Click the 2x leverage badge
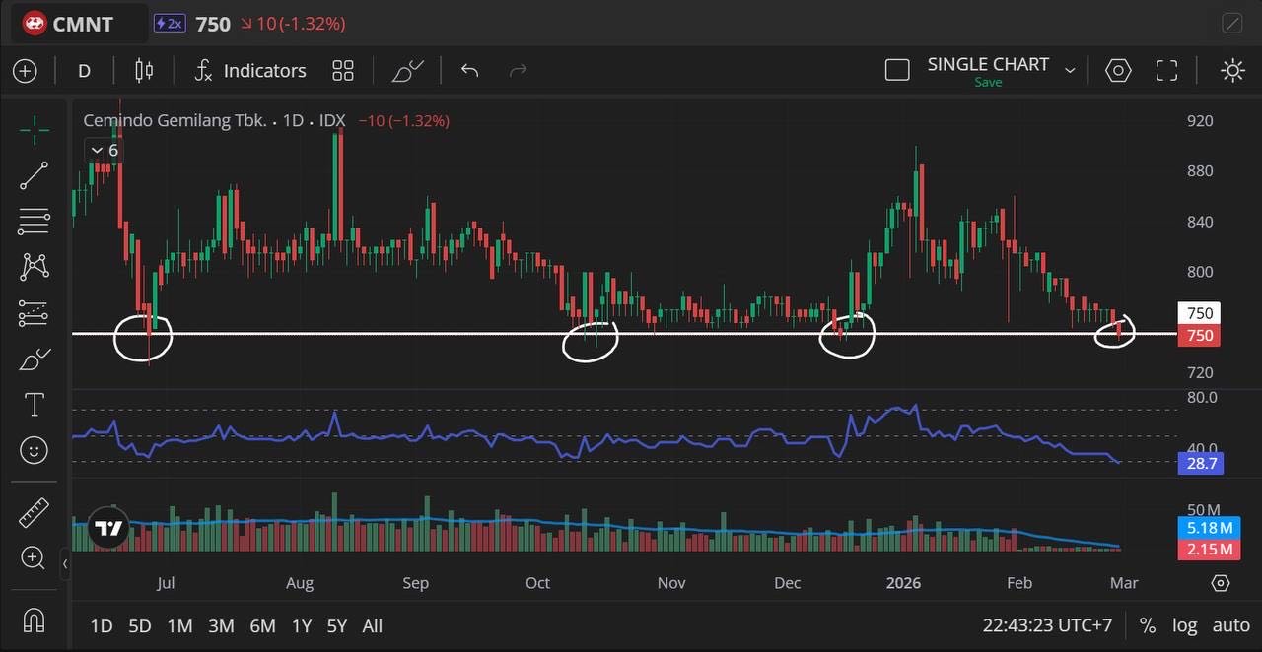This screenshot has width=1262, height=652. pyautogui.click(x=170, y=24)
